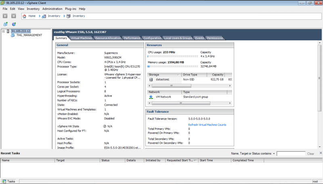The height and width of the screenshot is (184, 323).
Task: Switch to the Virtual Machines tab
Action: (x=81, y=38)
